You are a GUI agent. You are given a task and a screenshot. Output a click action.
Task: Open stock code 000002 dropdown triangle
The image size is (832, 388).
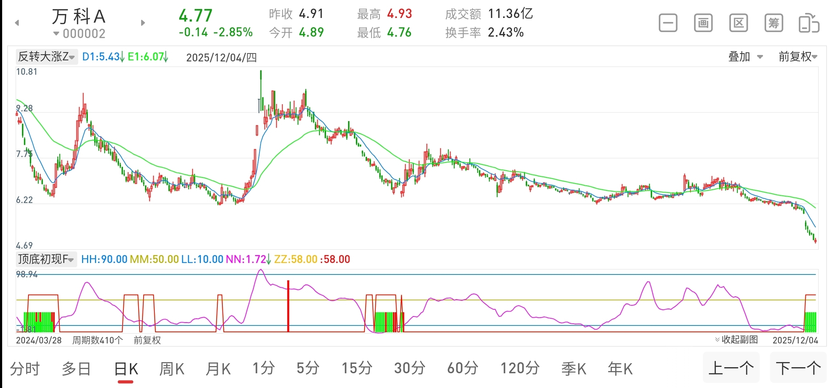coord(56,34)
